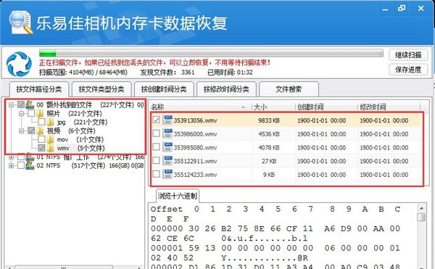Click the blue circular scan status icon
The image size is (435, 269).
(x=19, y=65)
